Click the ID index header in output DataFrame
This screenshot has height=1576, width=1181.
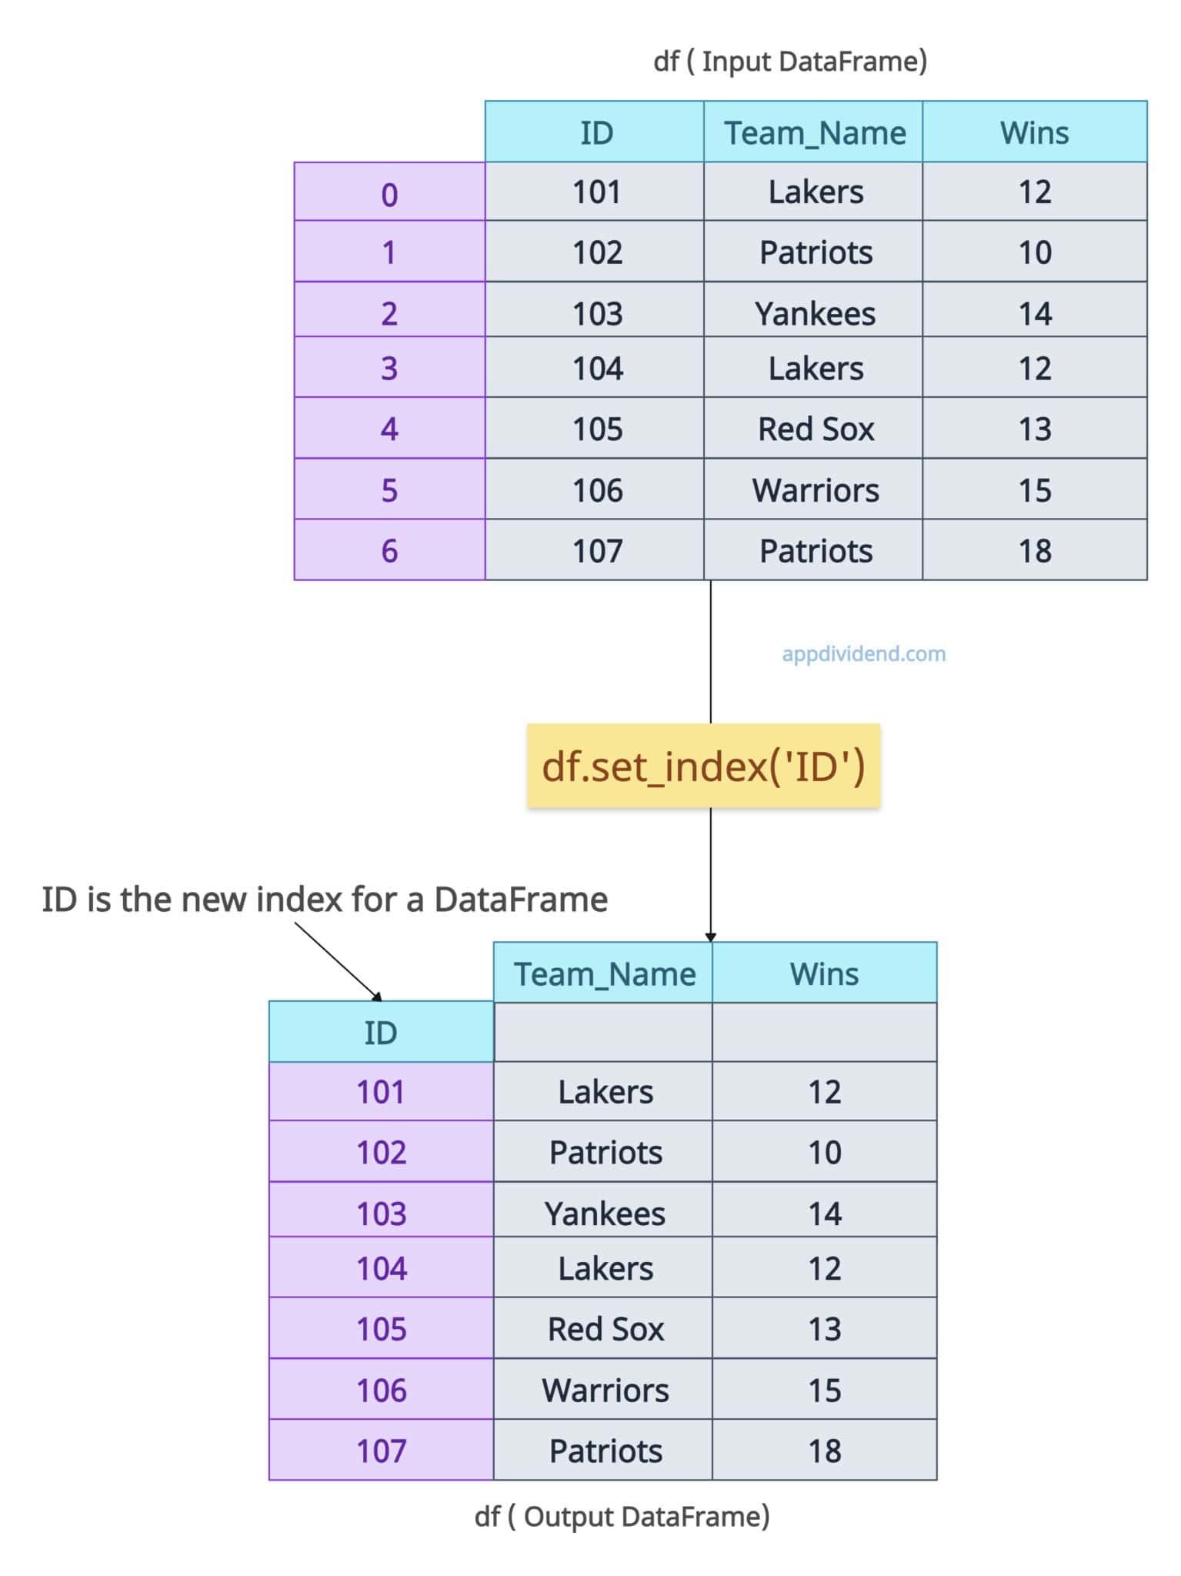pos(381,1033)
